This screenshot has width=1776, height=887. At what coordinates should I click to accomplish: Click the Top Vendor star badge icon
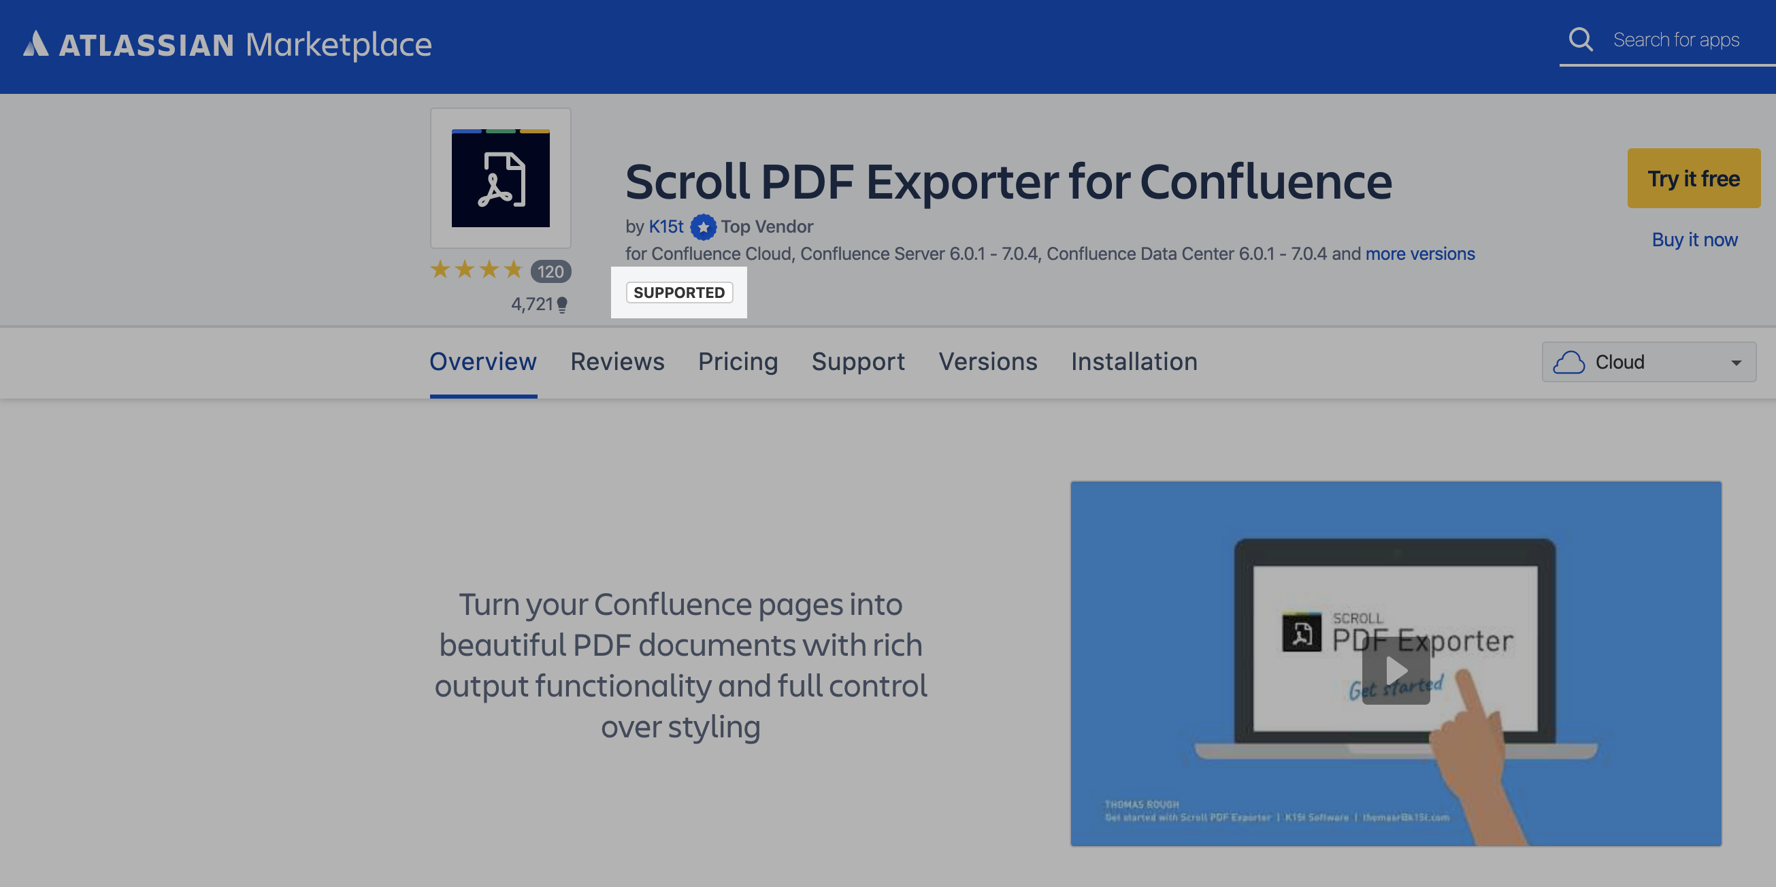[x=703, y=227]
